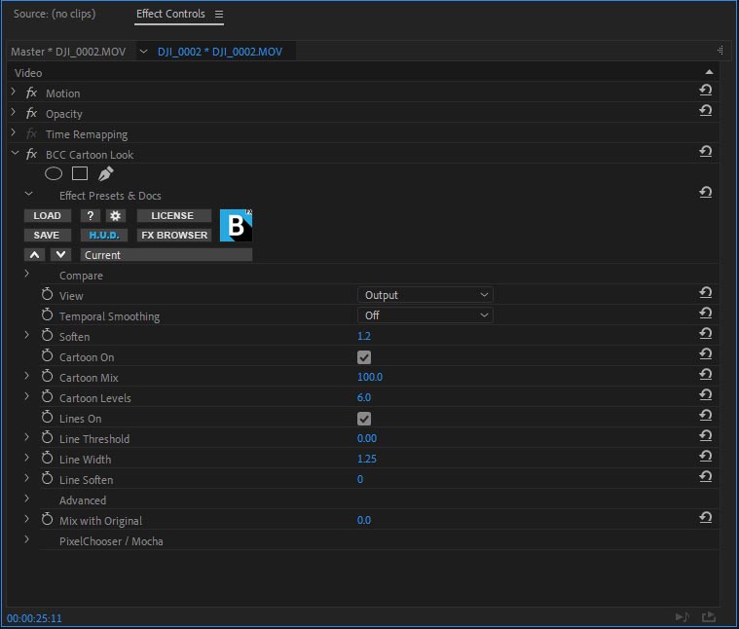The image size is (739, 629).
Task: Toggle the Opacity fx effect switch
Action: 31,114
